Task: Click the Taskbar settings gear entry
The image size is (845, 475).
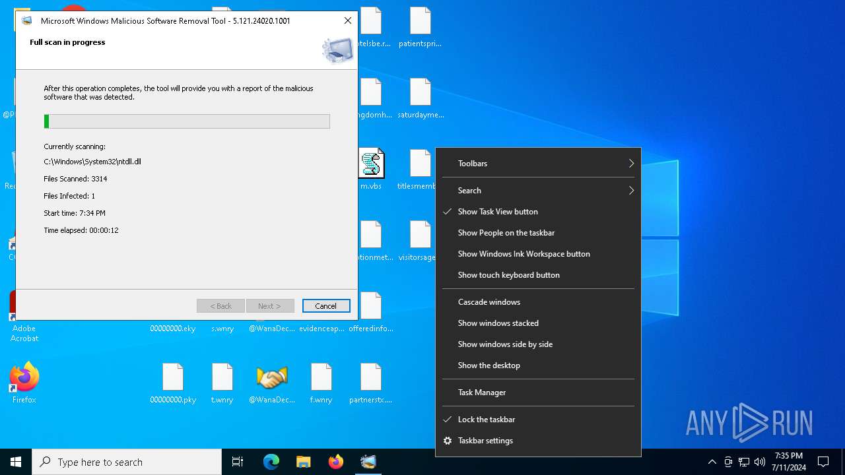Action: pos(538,441)
